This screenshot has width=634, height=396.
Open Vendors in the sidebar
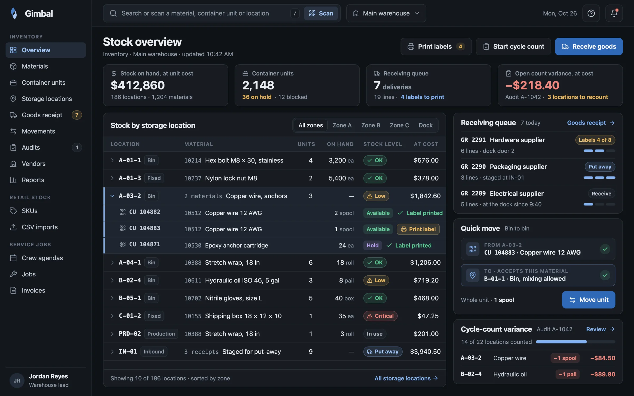click(46, 164)
